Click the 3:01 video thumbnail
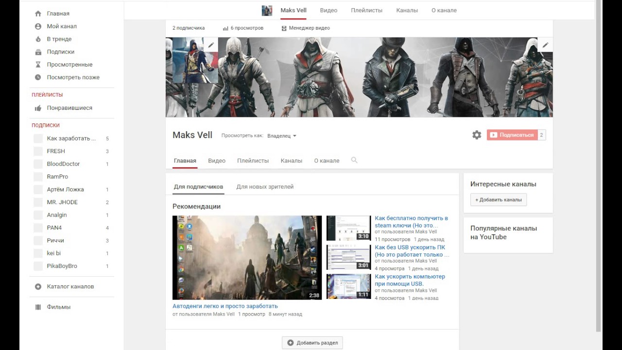The width and height of the screenshot is (622, 350). [x=348, y=257]
